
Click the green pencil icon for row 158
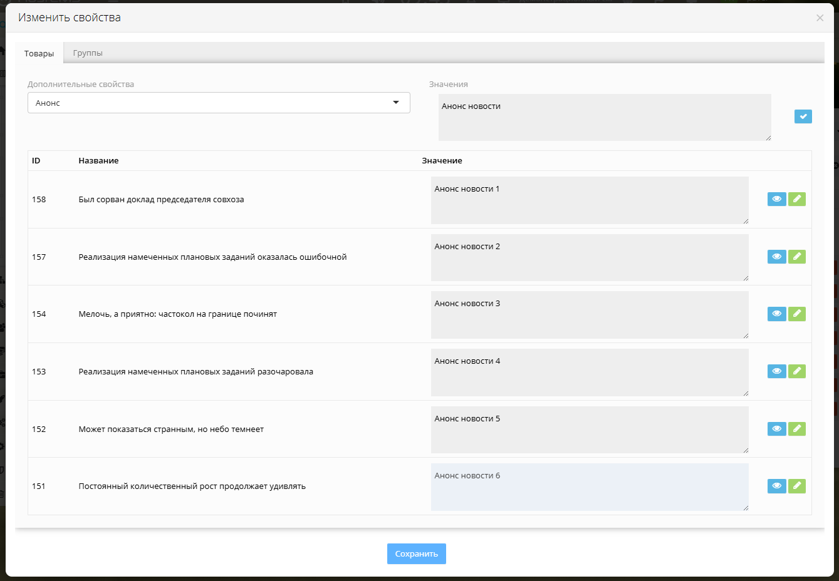click(796, 199)
